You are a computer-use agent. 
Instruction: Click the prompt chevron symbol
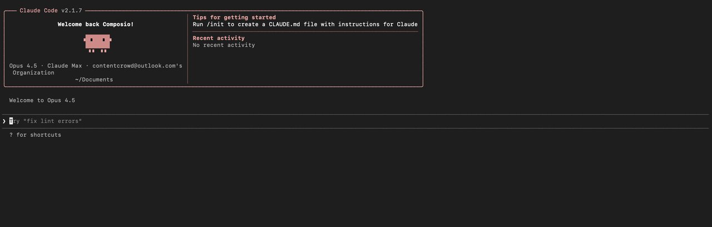[4, 121]
